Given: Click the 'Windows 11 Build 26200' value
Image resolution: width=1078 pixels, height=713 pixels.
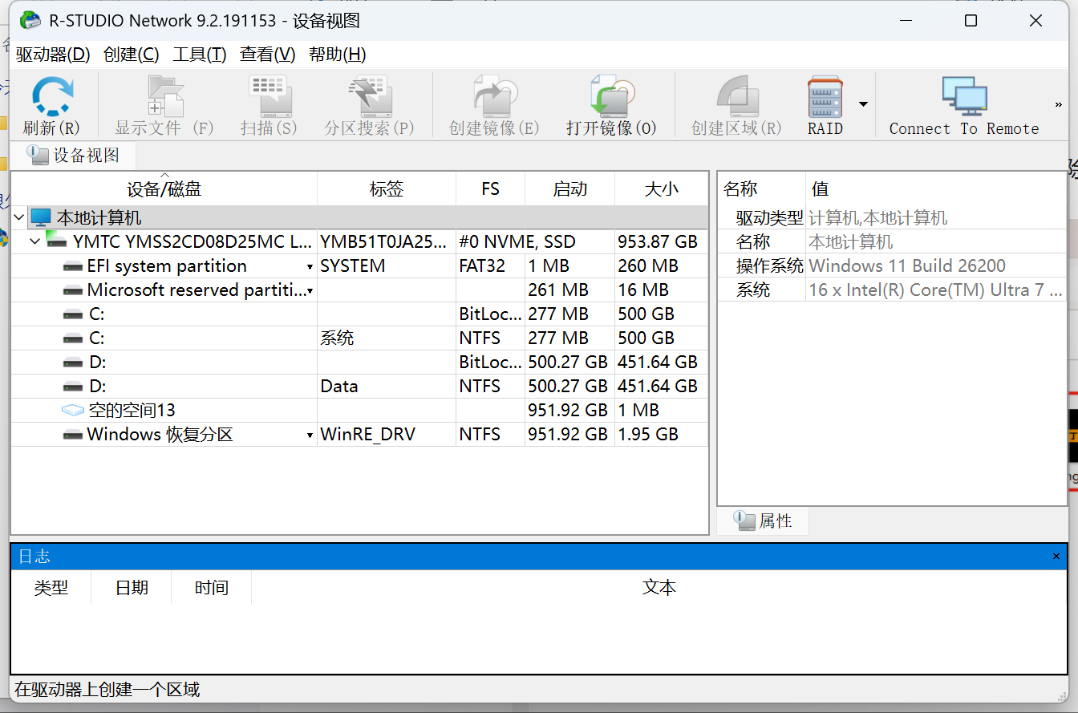Looking at the screenshot, I should click(x=907, y=266).
